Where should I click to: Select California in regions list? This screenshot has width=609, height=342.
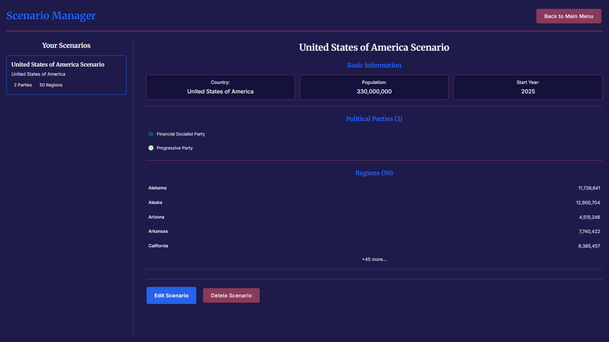pos(158,246)
